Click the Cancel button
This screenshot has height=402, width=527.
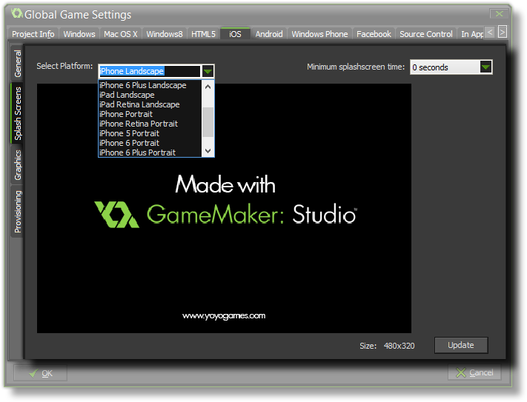[474, 372]
